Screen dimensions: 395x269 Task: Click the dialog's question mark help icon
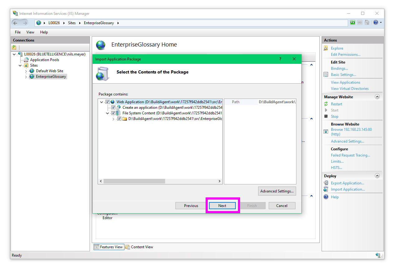pyautogui.click(x=280, y=59)
